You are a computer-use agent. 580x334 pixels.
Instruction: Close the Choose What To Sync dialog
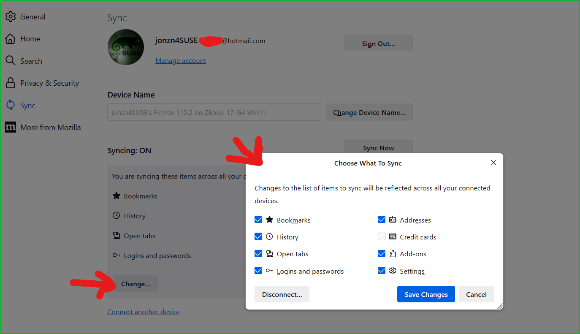(493, 163)
